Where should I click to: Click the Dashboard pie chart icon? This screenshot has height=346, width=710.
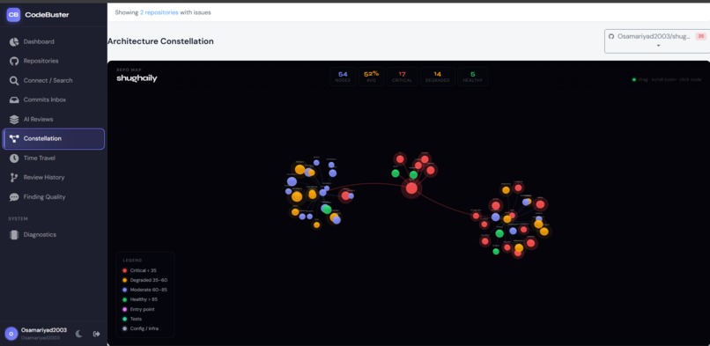click(14, 41)
